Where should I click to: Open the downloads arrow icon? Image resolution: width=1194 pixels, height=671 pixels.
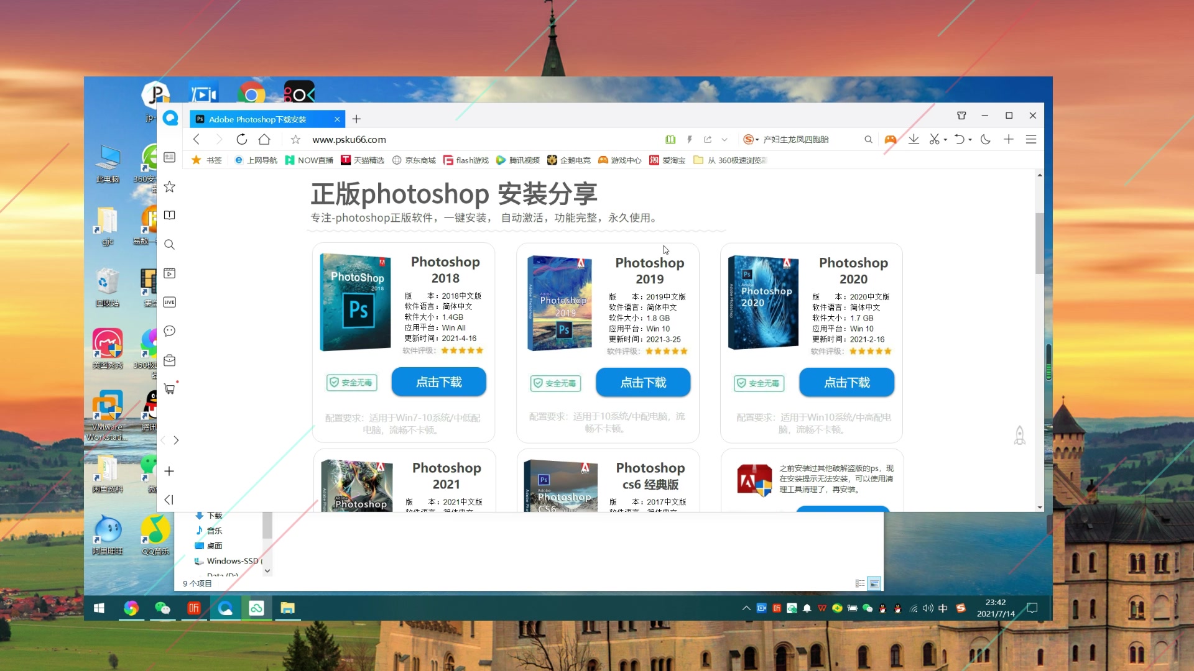click(914, 139)
